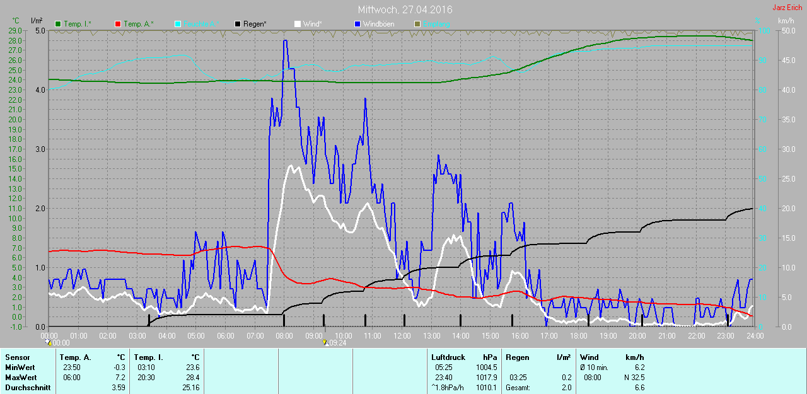Click the olive legend square after Windböen
This screenshot has height=394, width=807.
[x=417, y=24]
